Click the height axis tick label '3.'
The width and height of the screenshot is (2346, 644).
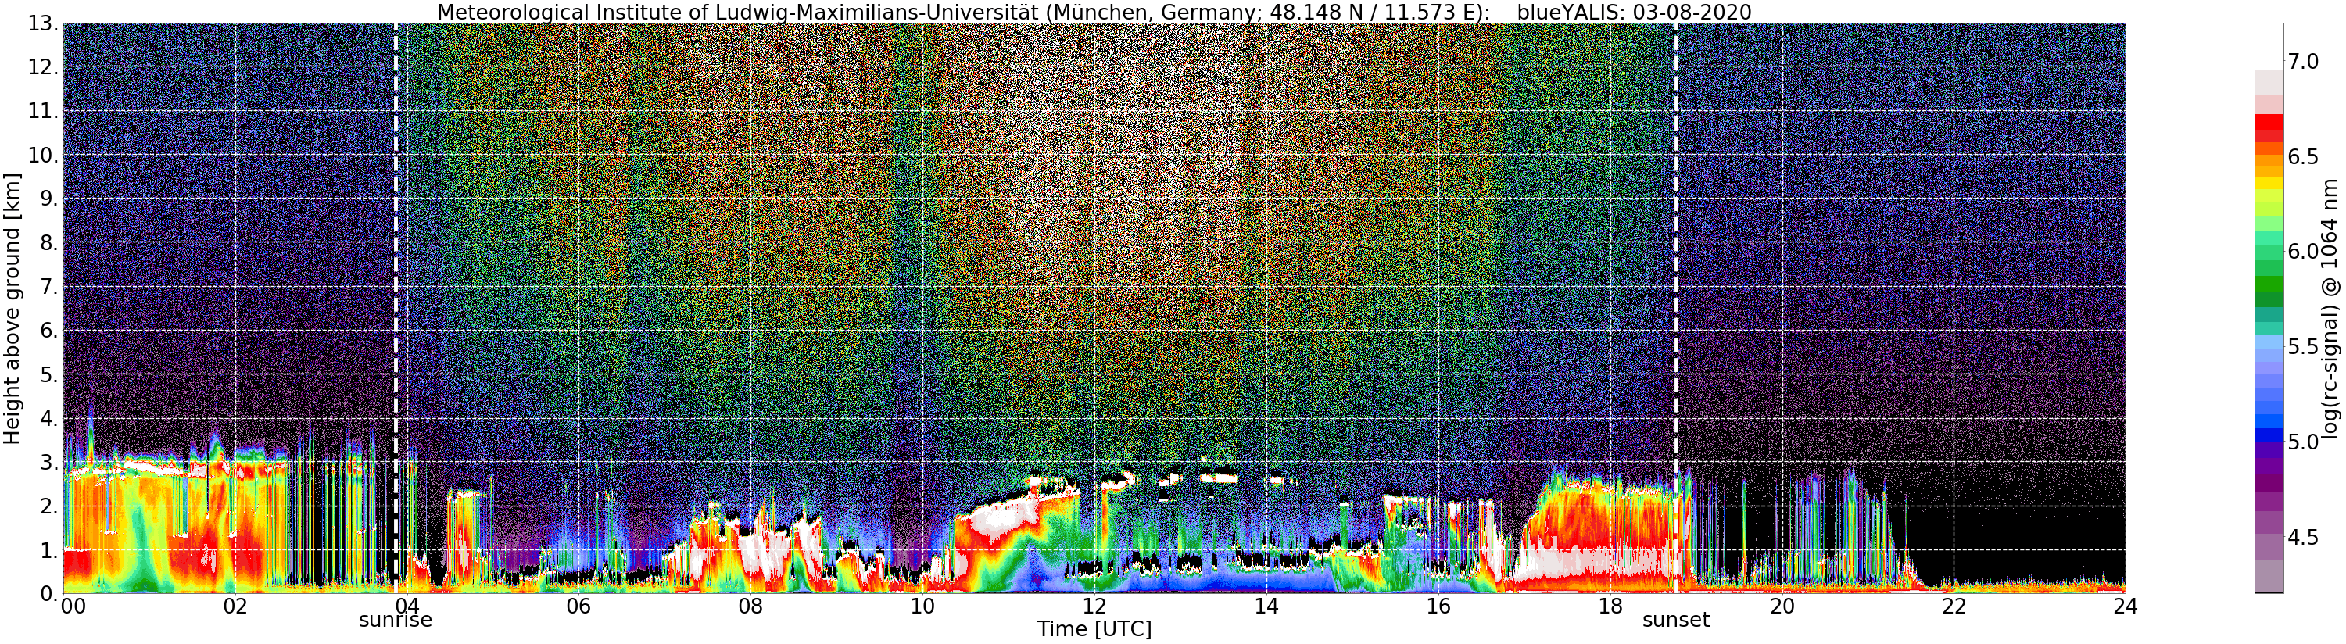(48, 462)
